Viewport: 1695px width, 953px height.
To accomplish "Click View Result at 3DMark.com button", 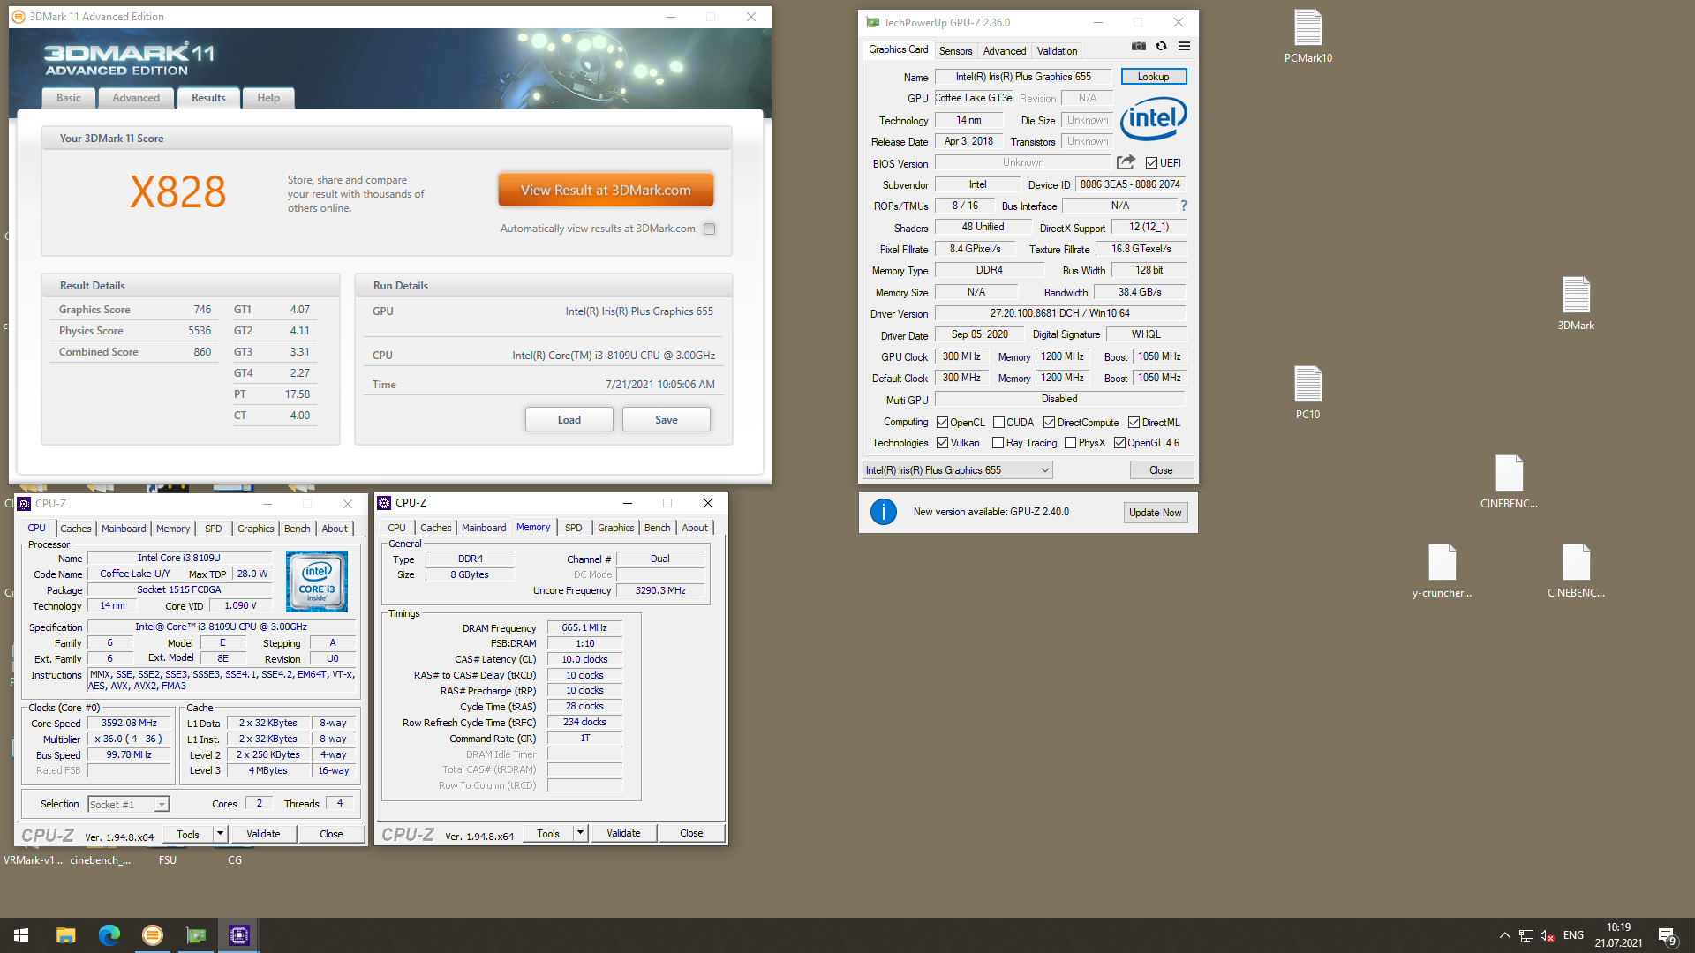I will (x=606, y=191).
